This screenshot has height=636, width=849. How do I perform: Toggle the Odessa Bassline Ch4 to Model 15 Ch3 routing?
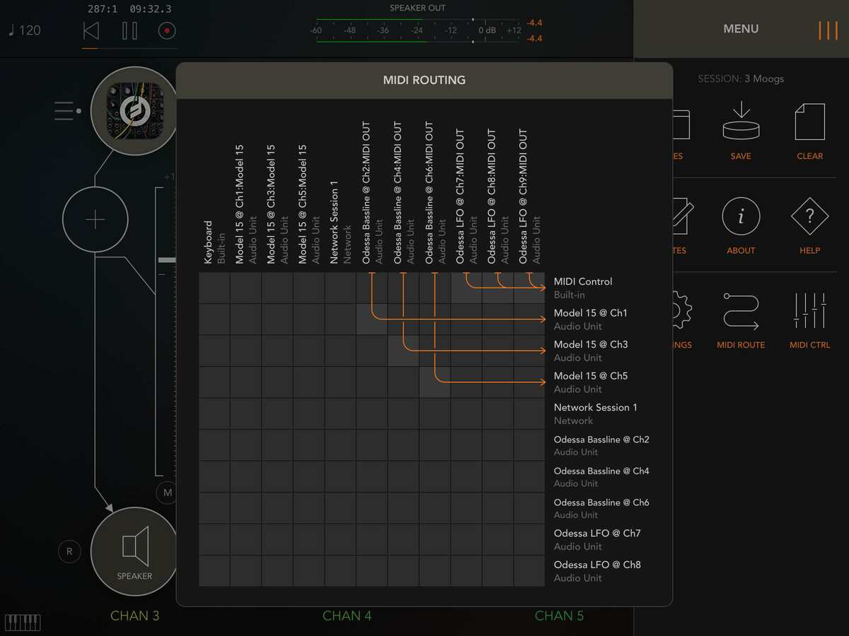click(403, 351)
